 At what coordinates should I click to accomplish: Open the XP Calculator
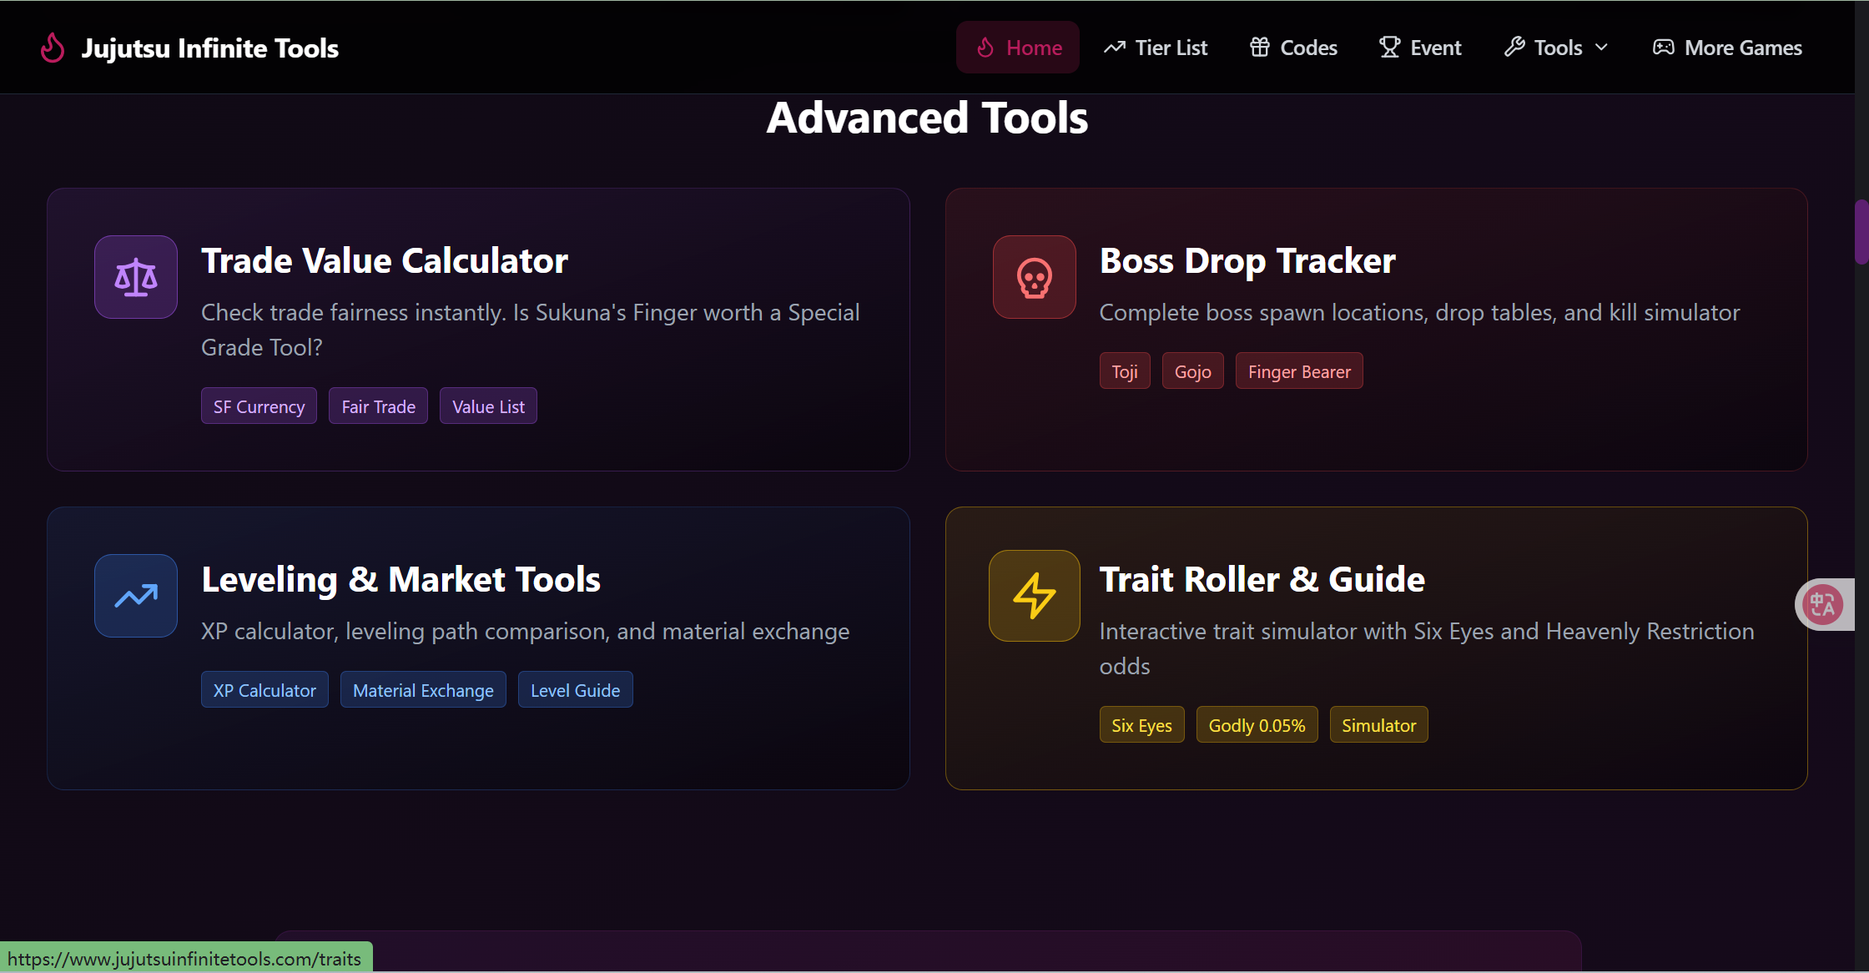click(x=264, y=689)
